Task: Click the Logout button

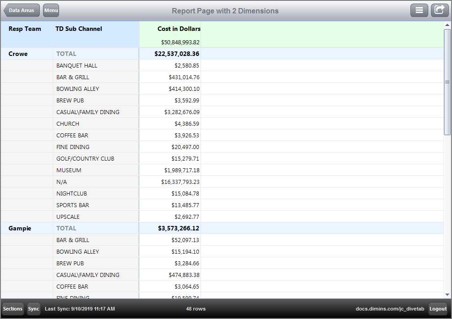Action: [x=438, y=309]
